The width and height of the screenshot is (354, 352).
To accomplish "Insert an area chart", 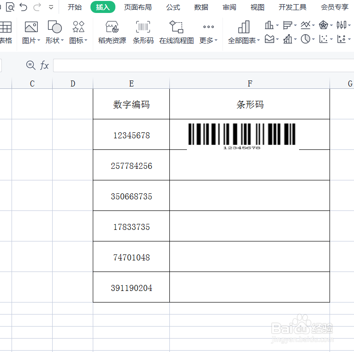I will [x=270, y=39].
